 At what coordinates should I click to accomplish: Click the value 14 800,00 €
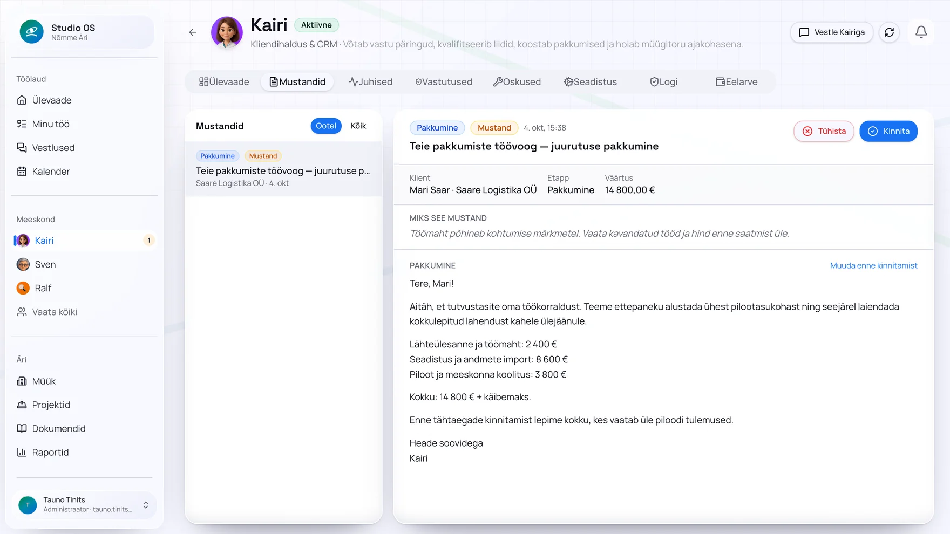pos(630,190)
